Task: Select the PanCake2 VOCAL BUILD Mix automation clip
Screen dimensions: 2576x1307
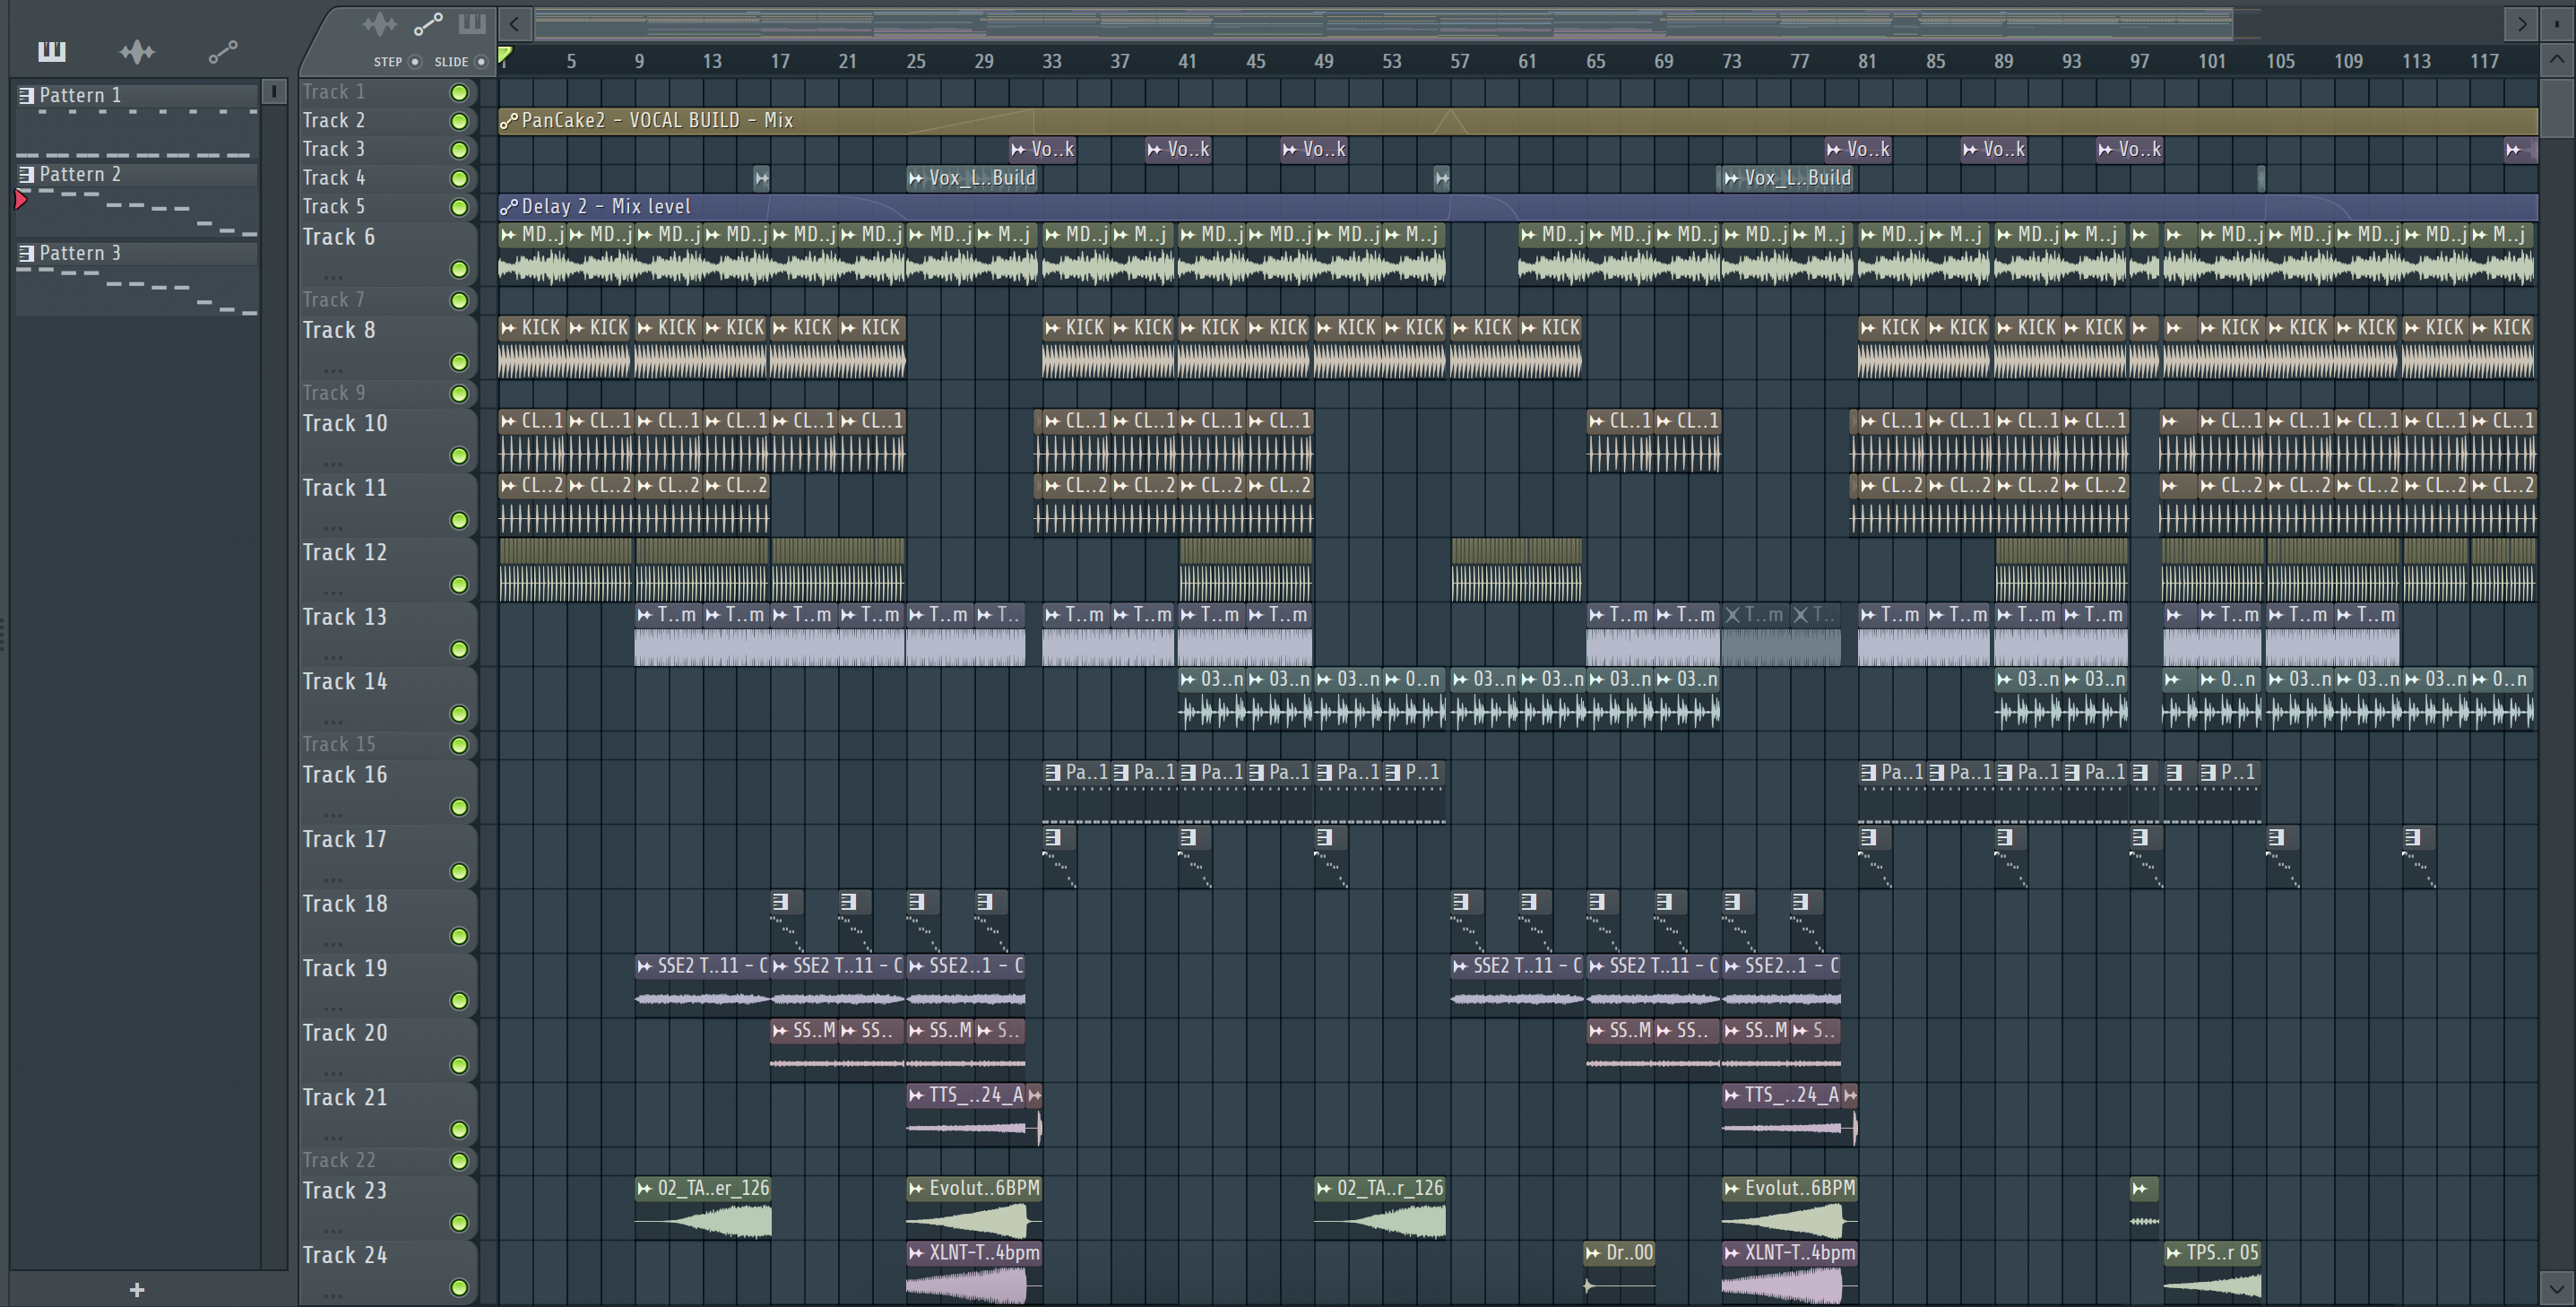Action: tap(1518, 121)
